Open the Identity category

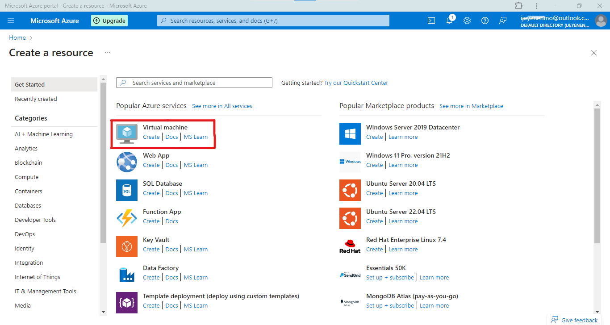(x=25, y=249)
